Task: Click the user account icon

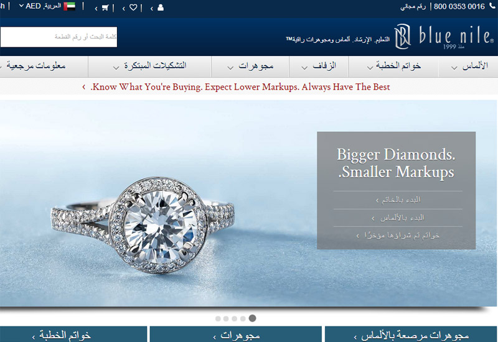Action: pos(161,7)
